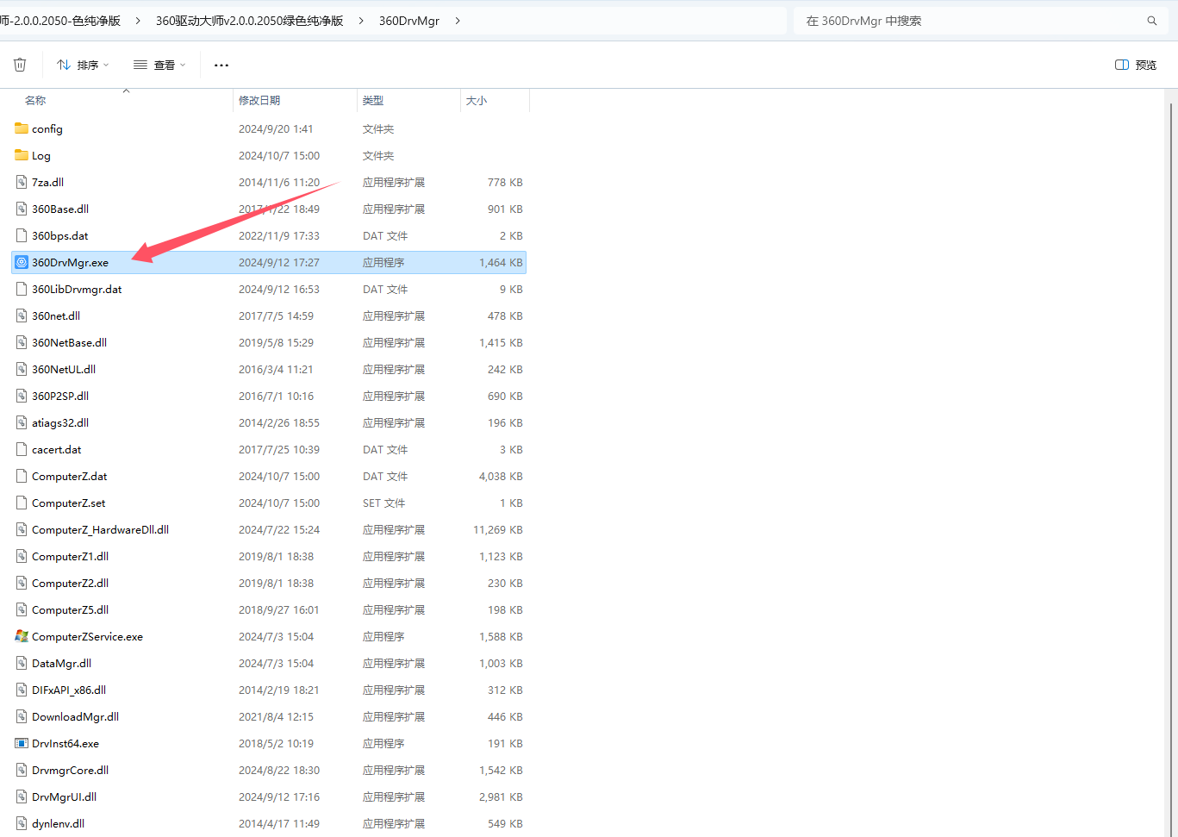Viewport: 1178px width, 837px height.
Task: Select the 360Base.dll file icon
Action: click(22, 209)
